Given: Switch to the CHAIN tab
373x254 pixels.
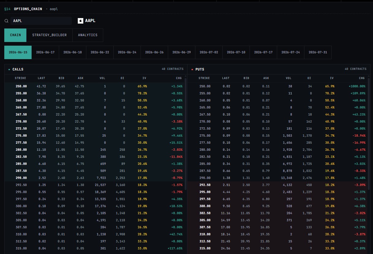Looking at the screenshot, I should [x=15, y=35].
